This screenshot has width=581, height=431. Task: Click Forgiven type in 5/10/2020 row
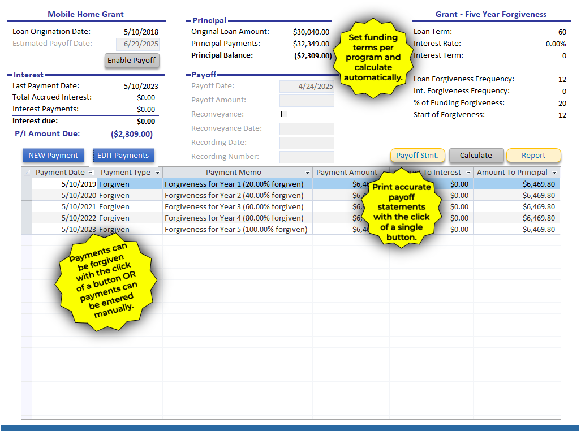point(130,195)
